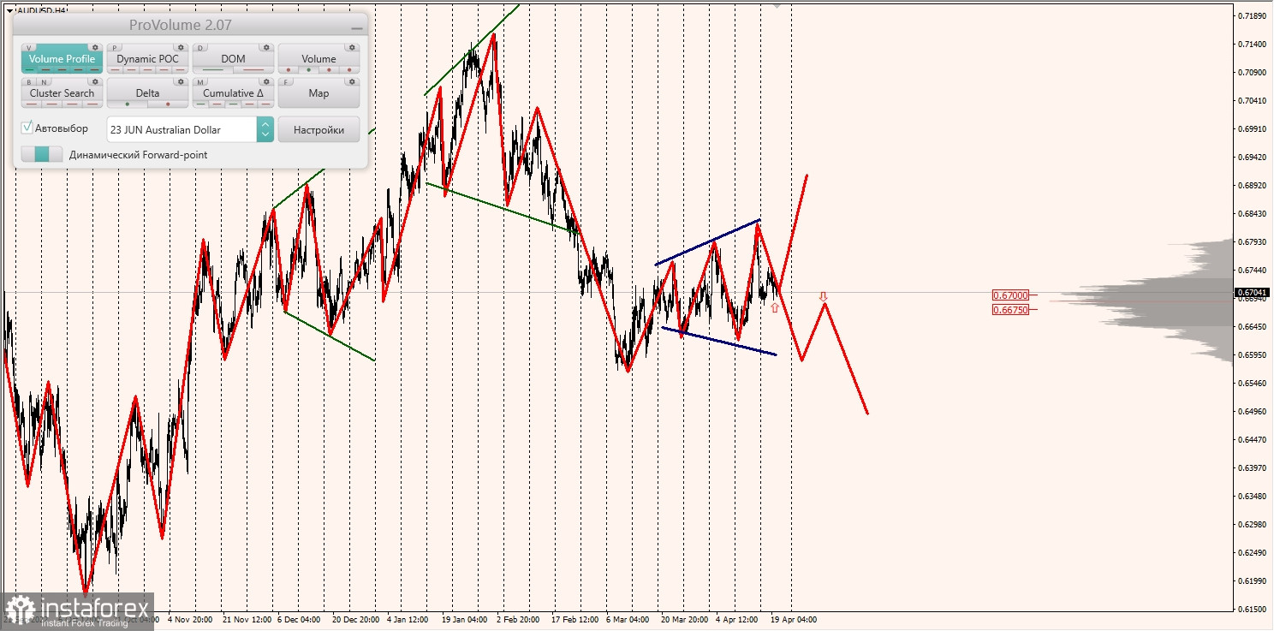
Task: Select the 0.6675 price level label
Action: tap(1010, 310)
